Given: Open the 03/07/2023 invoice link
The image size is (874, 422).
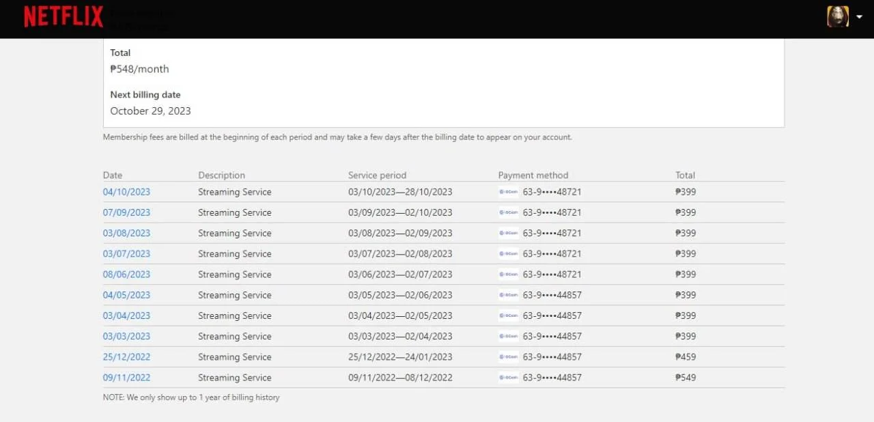Looking at the screenshot, I should click(x=126, y=253).
